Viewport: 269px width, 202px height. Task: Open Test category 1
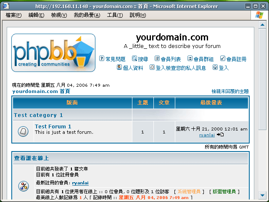pos(38,115)
